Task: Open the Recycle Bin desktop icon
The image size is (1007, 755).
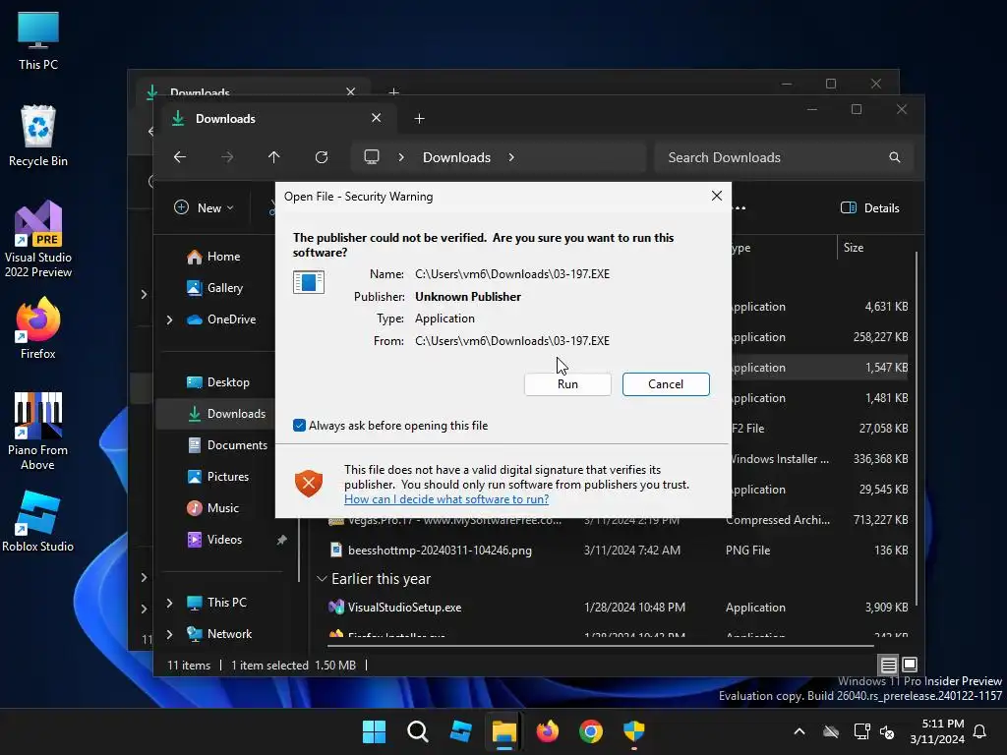Action: (38, 136)
